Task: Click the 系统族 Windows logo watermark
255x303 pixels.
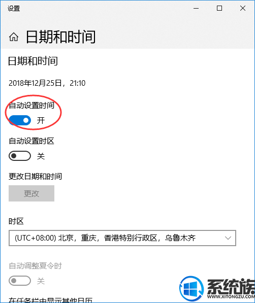Action: [x=192, y=289]
